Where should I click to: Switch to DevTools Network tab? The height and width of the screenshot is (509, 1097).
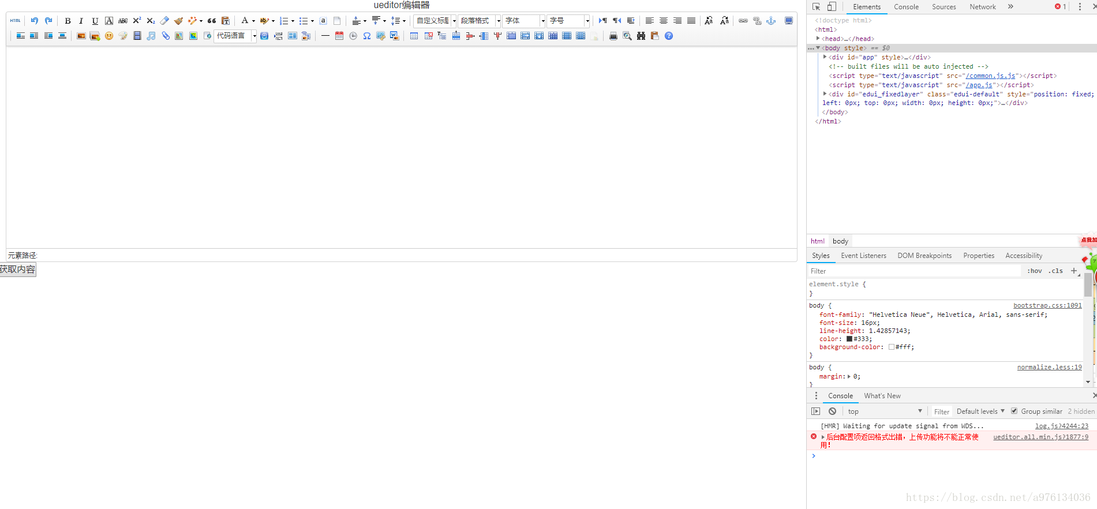(x=982, y=7)
